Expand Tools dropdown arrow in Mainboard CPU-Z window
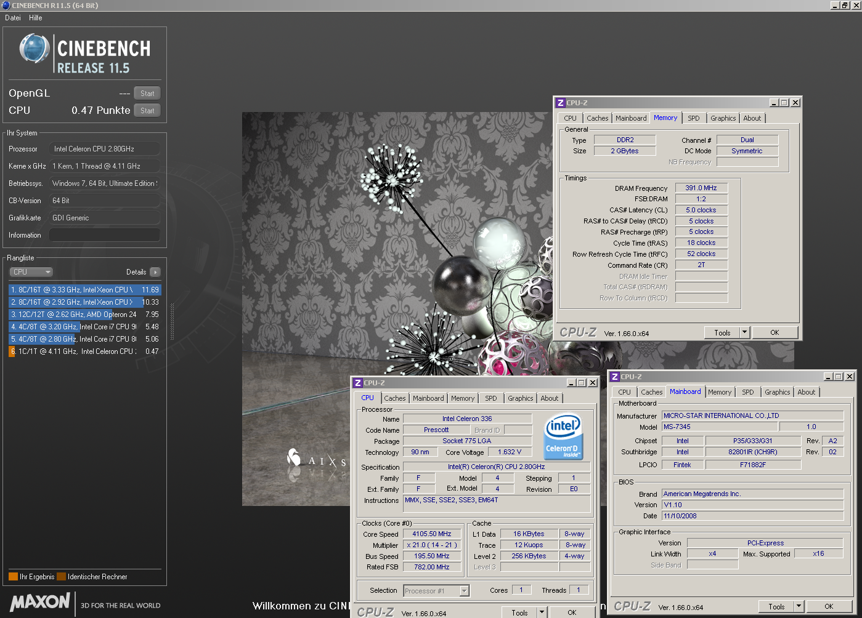 pos(799,606)
